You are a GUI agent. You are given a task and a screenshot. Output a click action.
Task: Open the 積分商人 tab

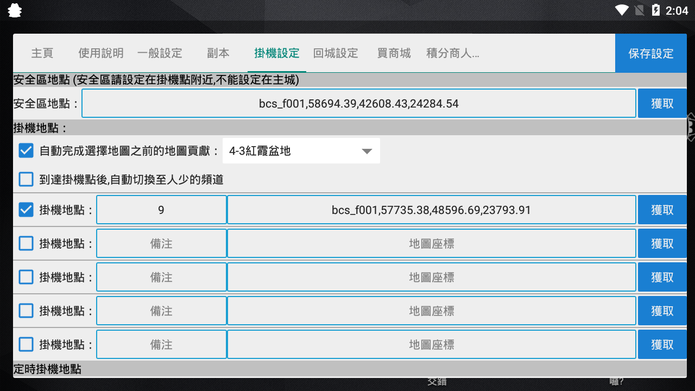(453, 53)
